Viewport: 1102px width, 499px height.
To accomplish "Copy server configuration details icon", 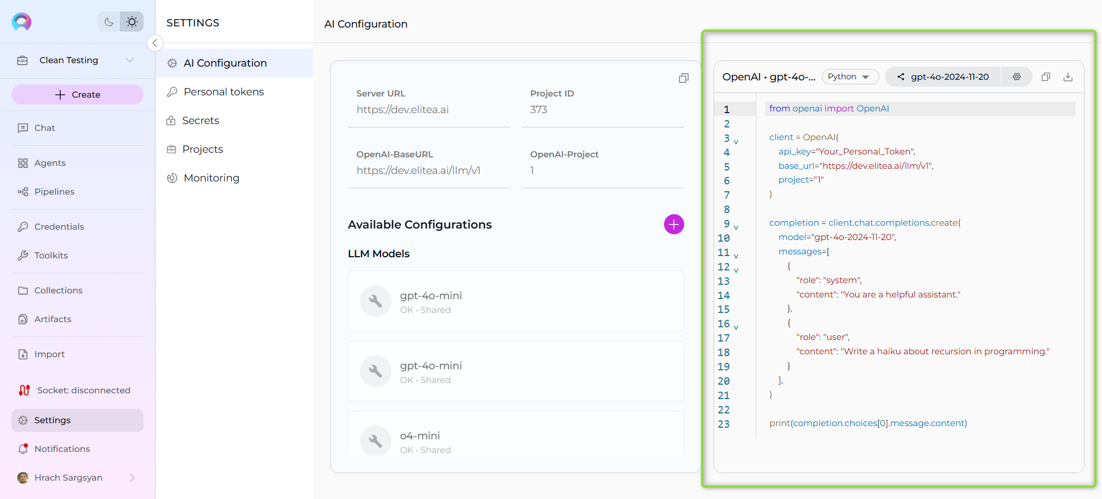I will coord(684,78).
